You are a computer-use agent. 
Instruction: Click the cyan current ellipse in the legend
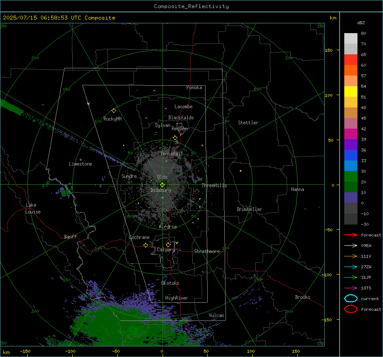coord(351,298)
